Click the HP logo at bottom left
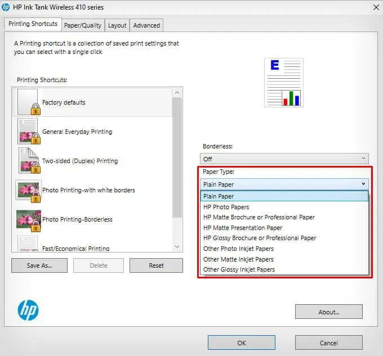383x356 pixels. click(x=28, y=310)
